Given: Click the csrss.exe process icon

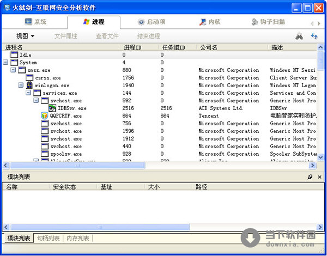Looking at the screenshot, I should (29, 78).
